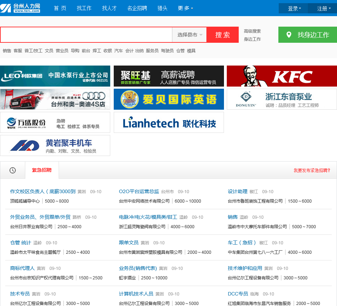Click the 客服 hot keyword
Viewport: 337px width, 306px height.
pos(18,51)
